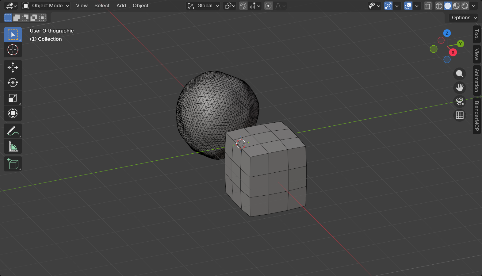
Task: Open the pivot point dropdown
Action: point(230,6)
